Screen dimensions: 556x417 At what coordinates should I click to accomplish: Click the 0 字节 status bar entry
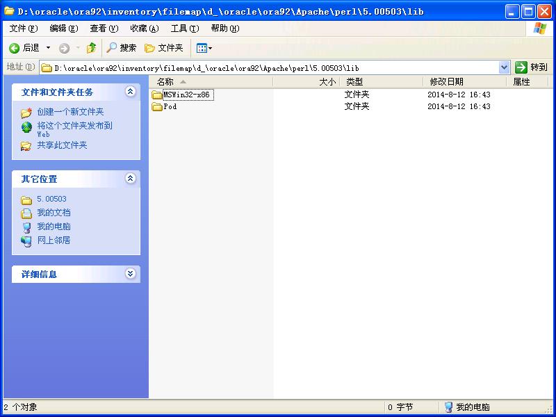pos(400,407)
